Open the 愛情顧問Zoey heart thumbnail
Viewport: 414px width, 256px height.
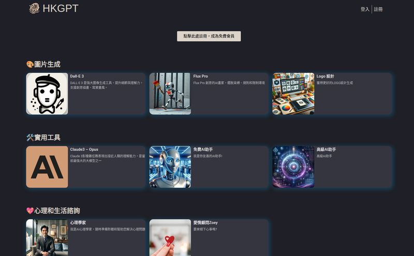coord(170,237)
